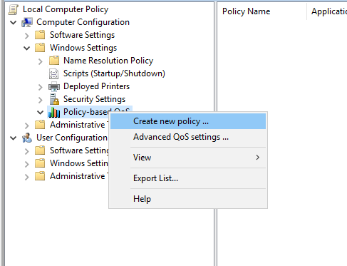
Task: Expand the Name Resolution Policy node
Action: pyautogui.click(x=41, y=61)
